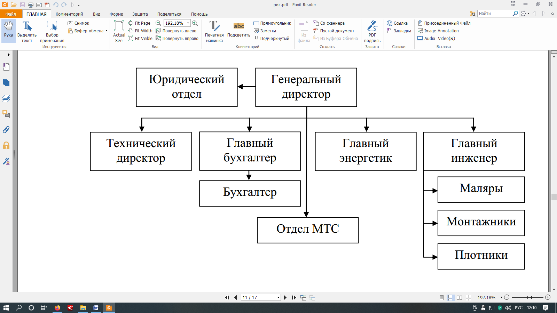Go to the last page

[294, 298]
